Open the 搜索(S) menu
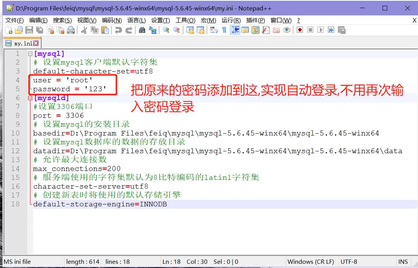This screenshot has width=418, height=268. tap(62, 20)
